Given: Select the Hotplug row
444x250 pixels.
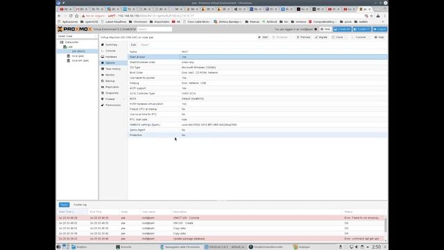Looking at the screenshot, I should coord(257,83).
